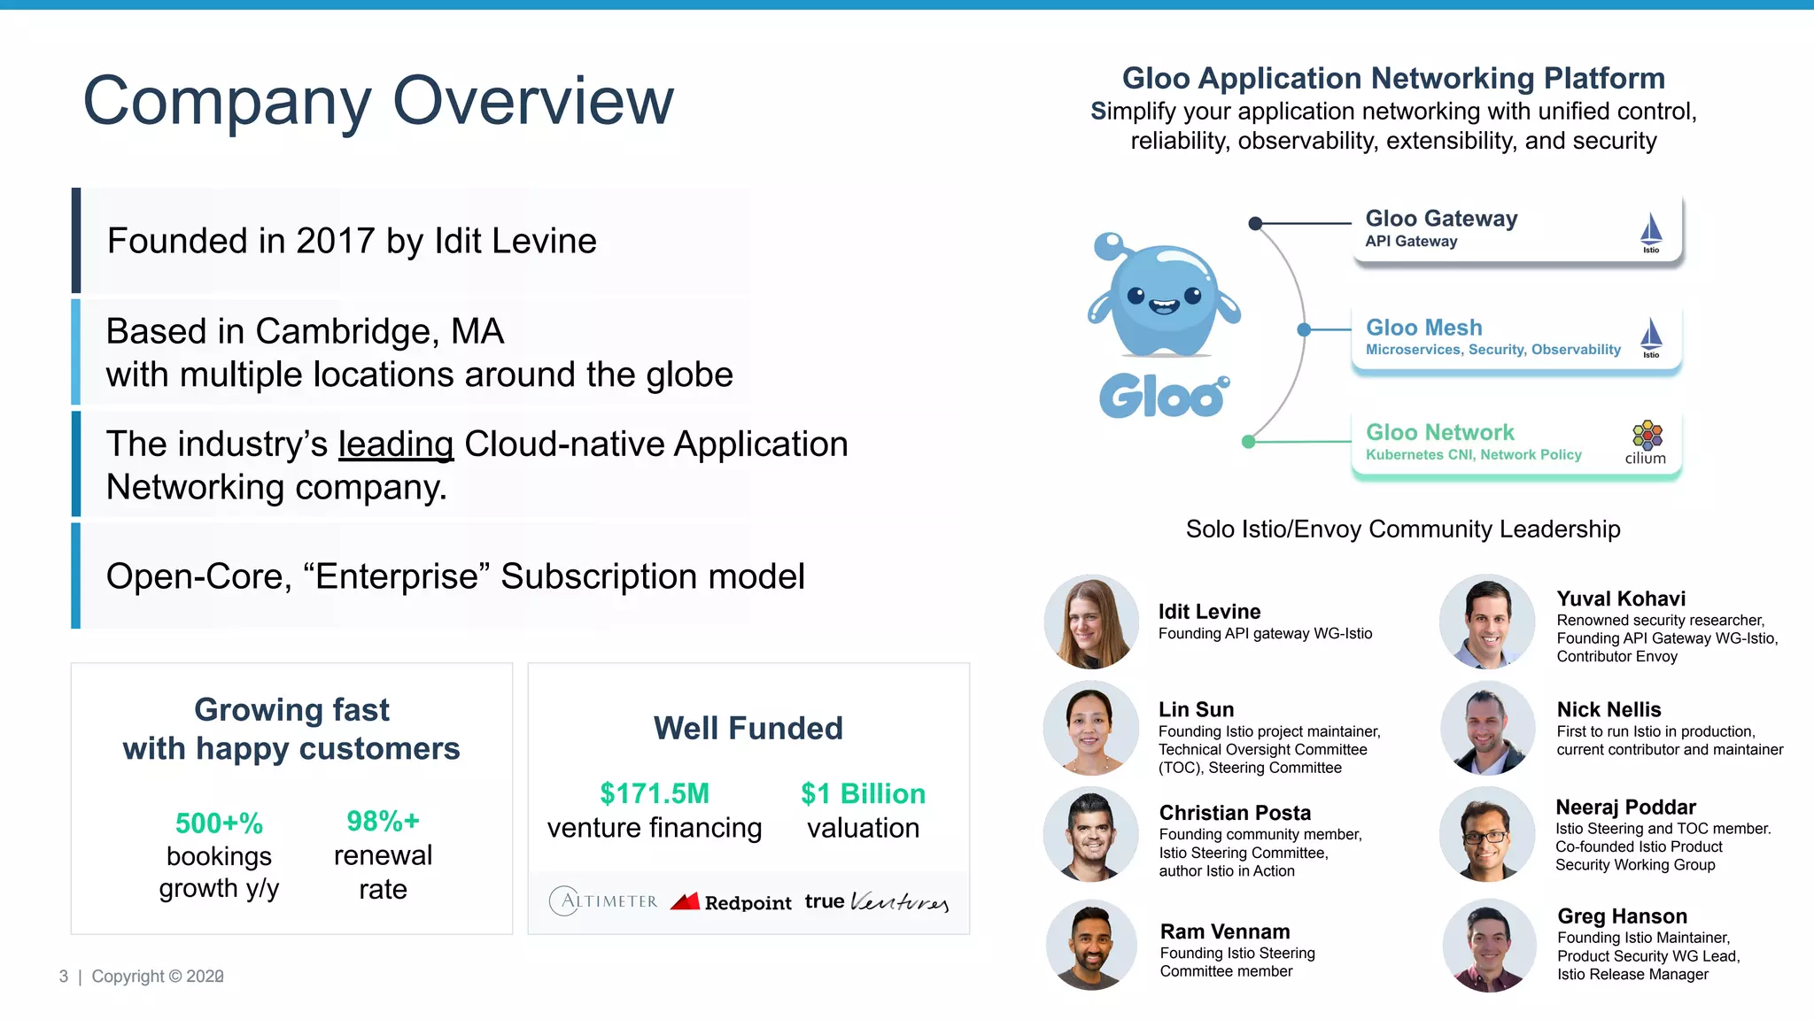Screen dimensions: 1814x1020
Task: Click 'Based in Cambridge, MA' line
Action: tap(305, 331)
